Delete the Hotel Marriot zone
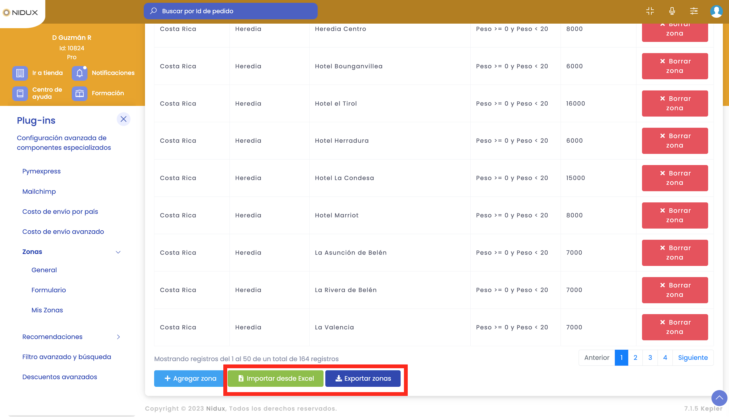729x417 pixels. click(674, 215)
